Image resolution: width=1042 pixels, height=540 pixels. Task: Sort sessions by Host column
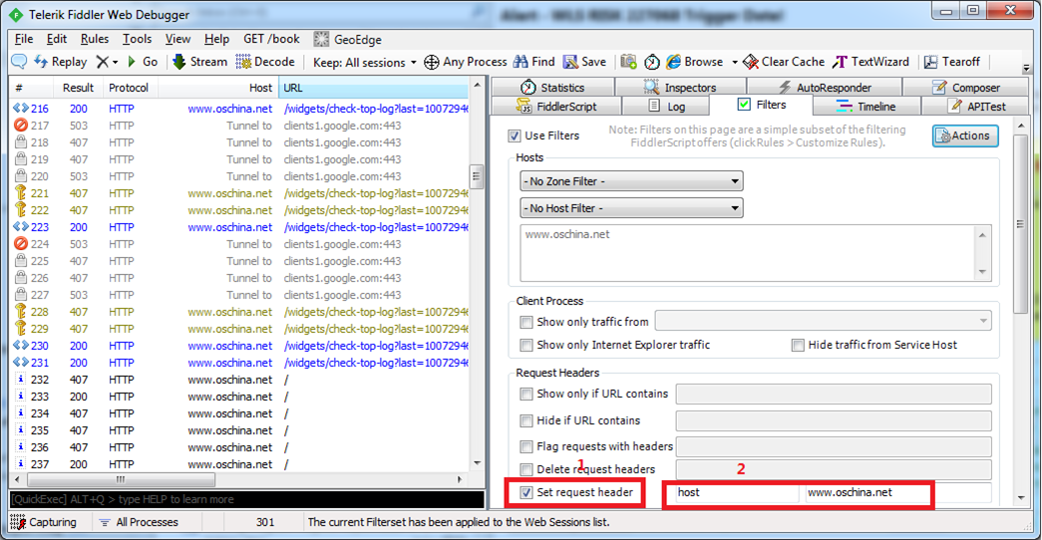point(218,88)
